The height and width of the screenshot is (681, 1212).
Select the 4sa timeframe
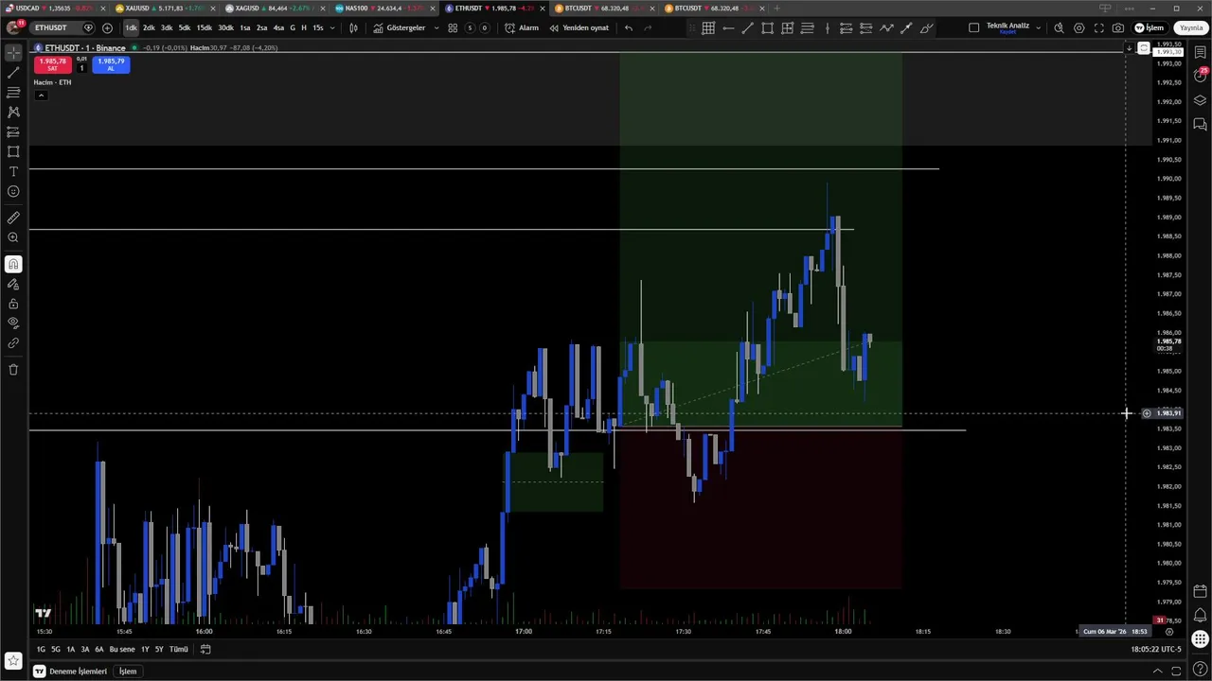pos(278,27)
